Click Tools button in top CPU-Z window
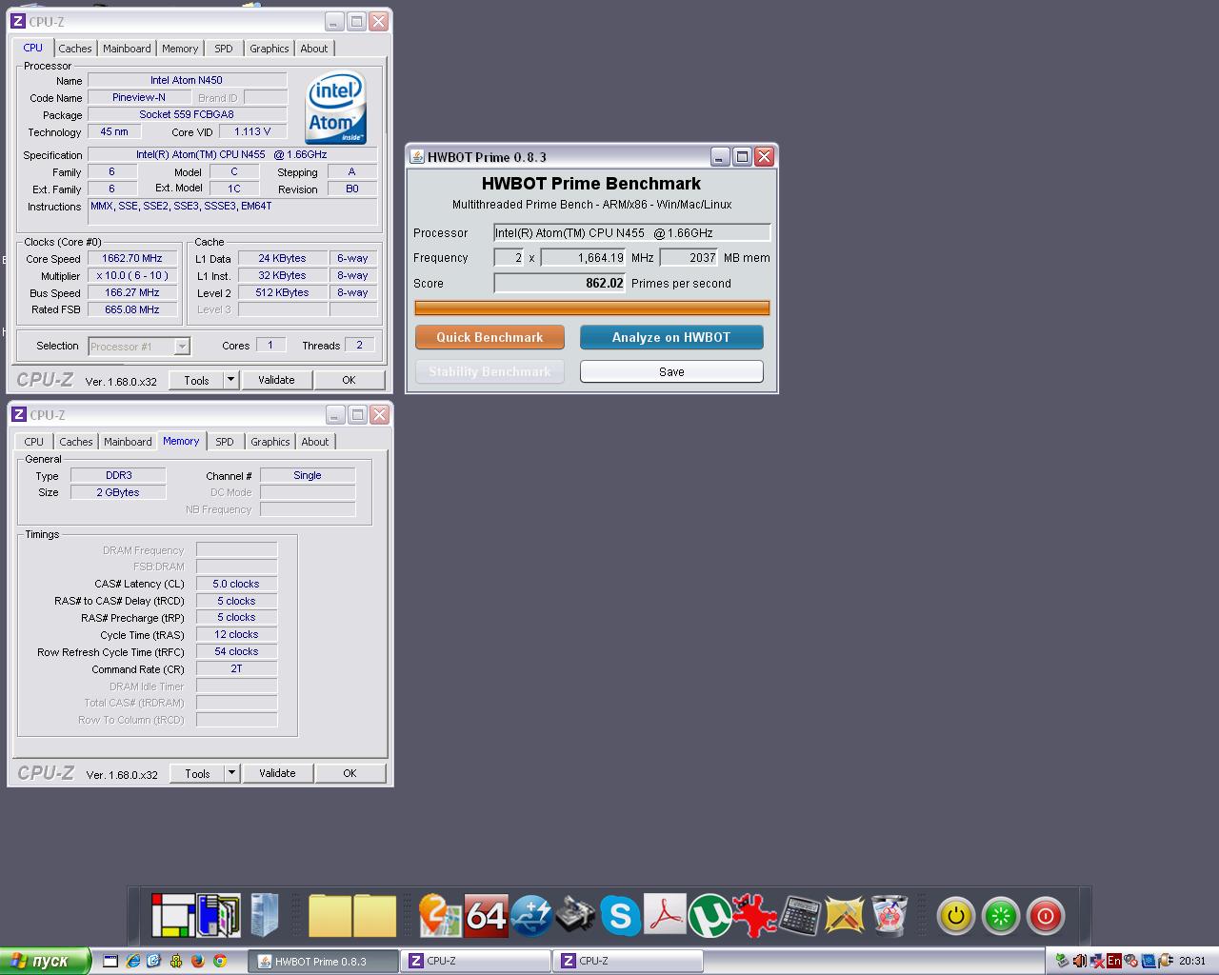1219x975 pixels. click(196, 380)
